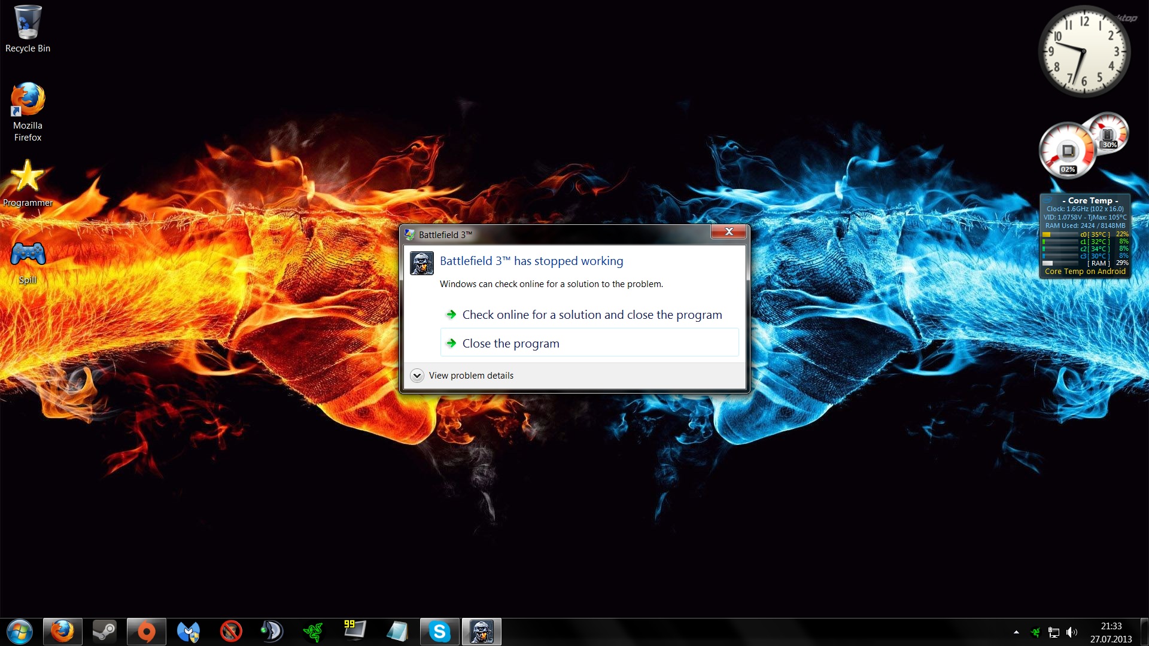Click the [RAM] 29% bar row
Screen dimensions: 1149x646
tap(1085, 263)
